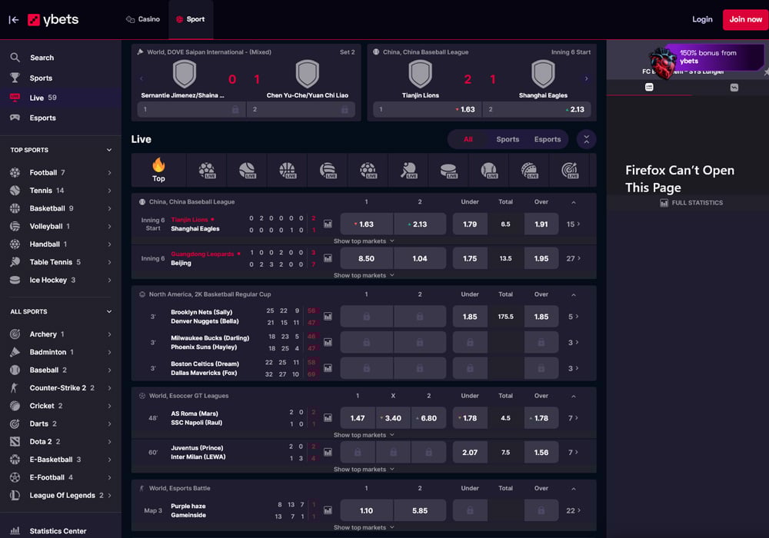Select the Top flame category

[158, 170]
